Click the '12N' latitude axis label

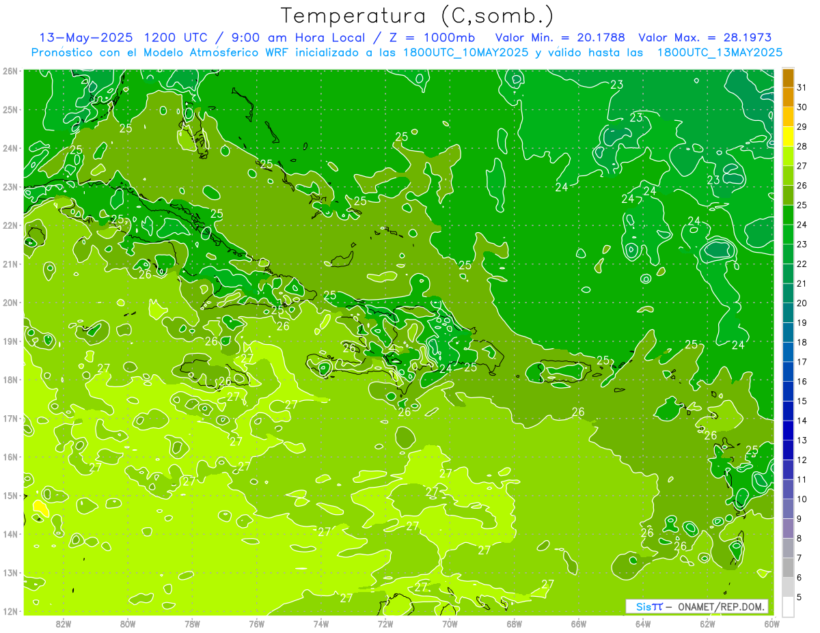[10, 611]
